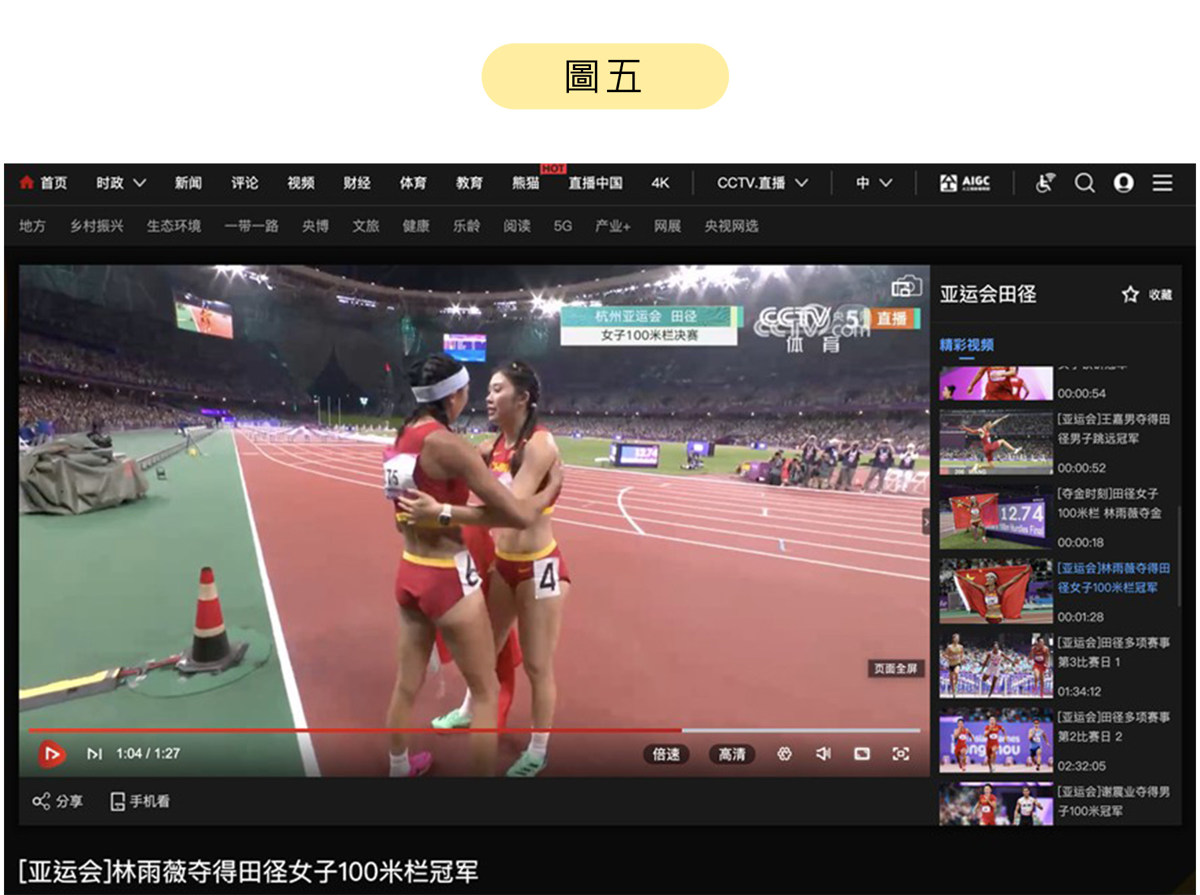Open the 评论 menu item

tap(245, 183)
